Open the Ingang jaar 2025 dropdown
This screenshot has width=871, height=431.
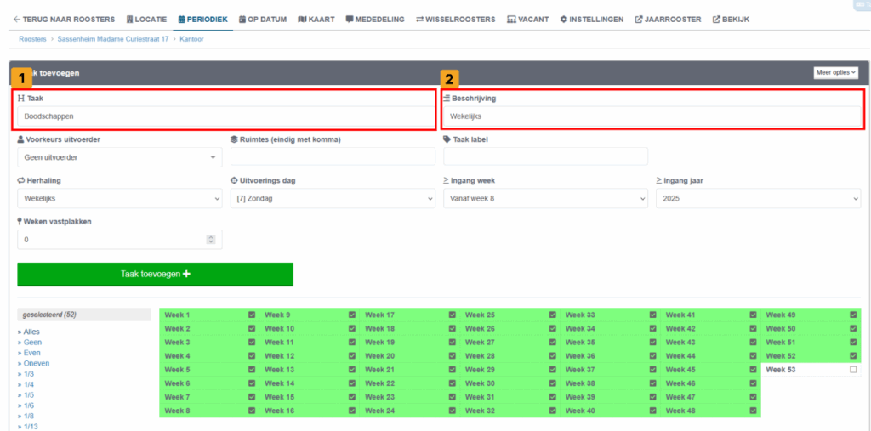click(x=757, y=198)
